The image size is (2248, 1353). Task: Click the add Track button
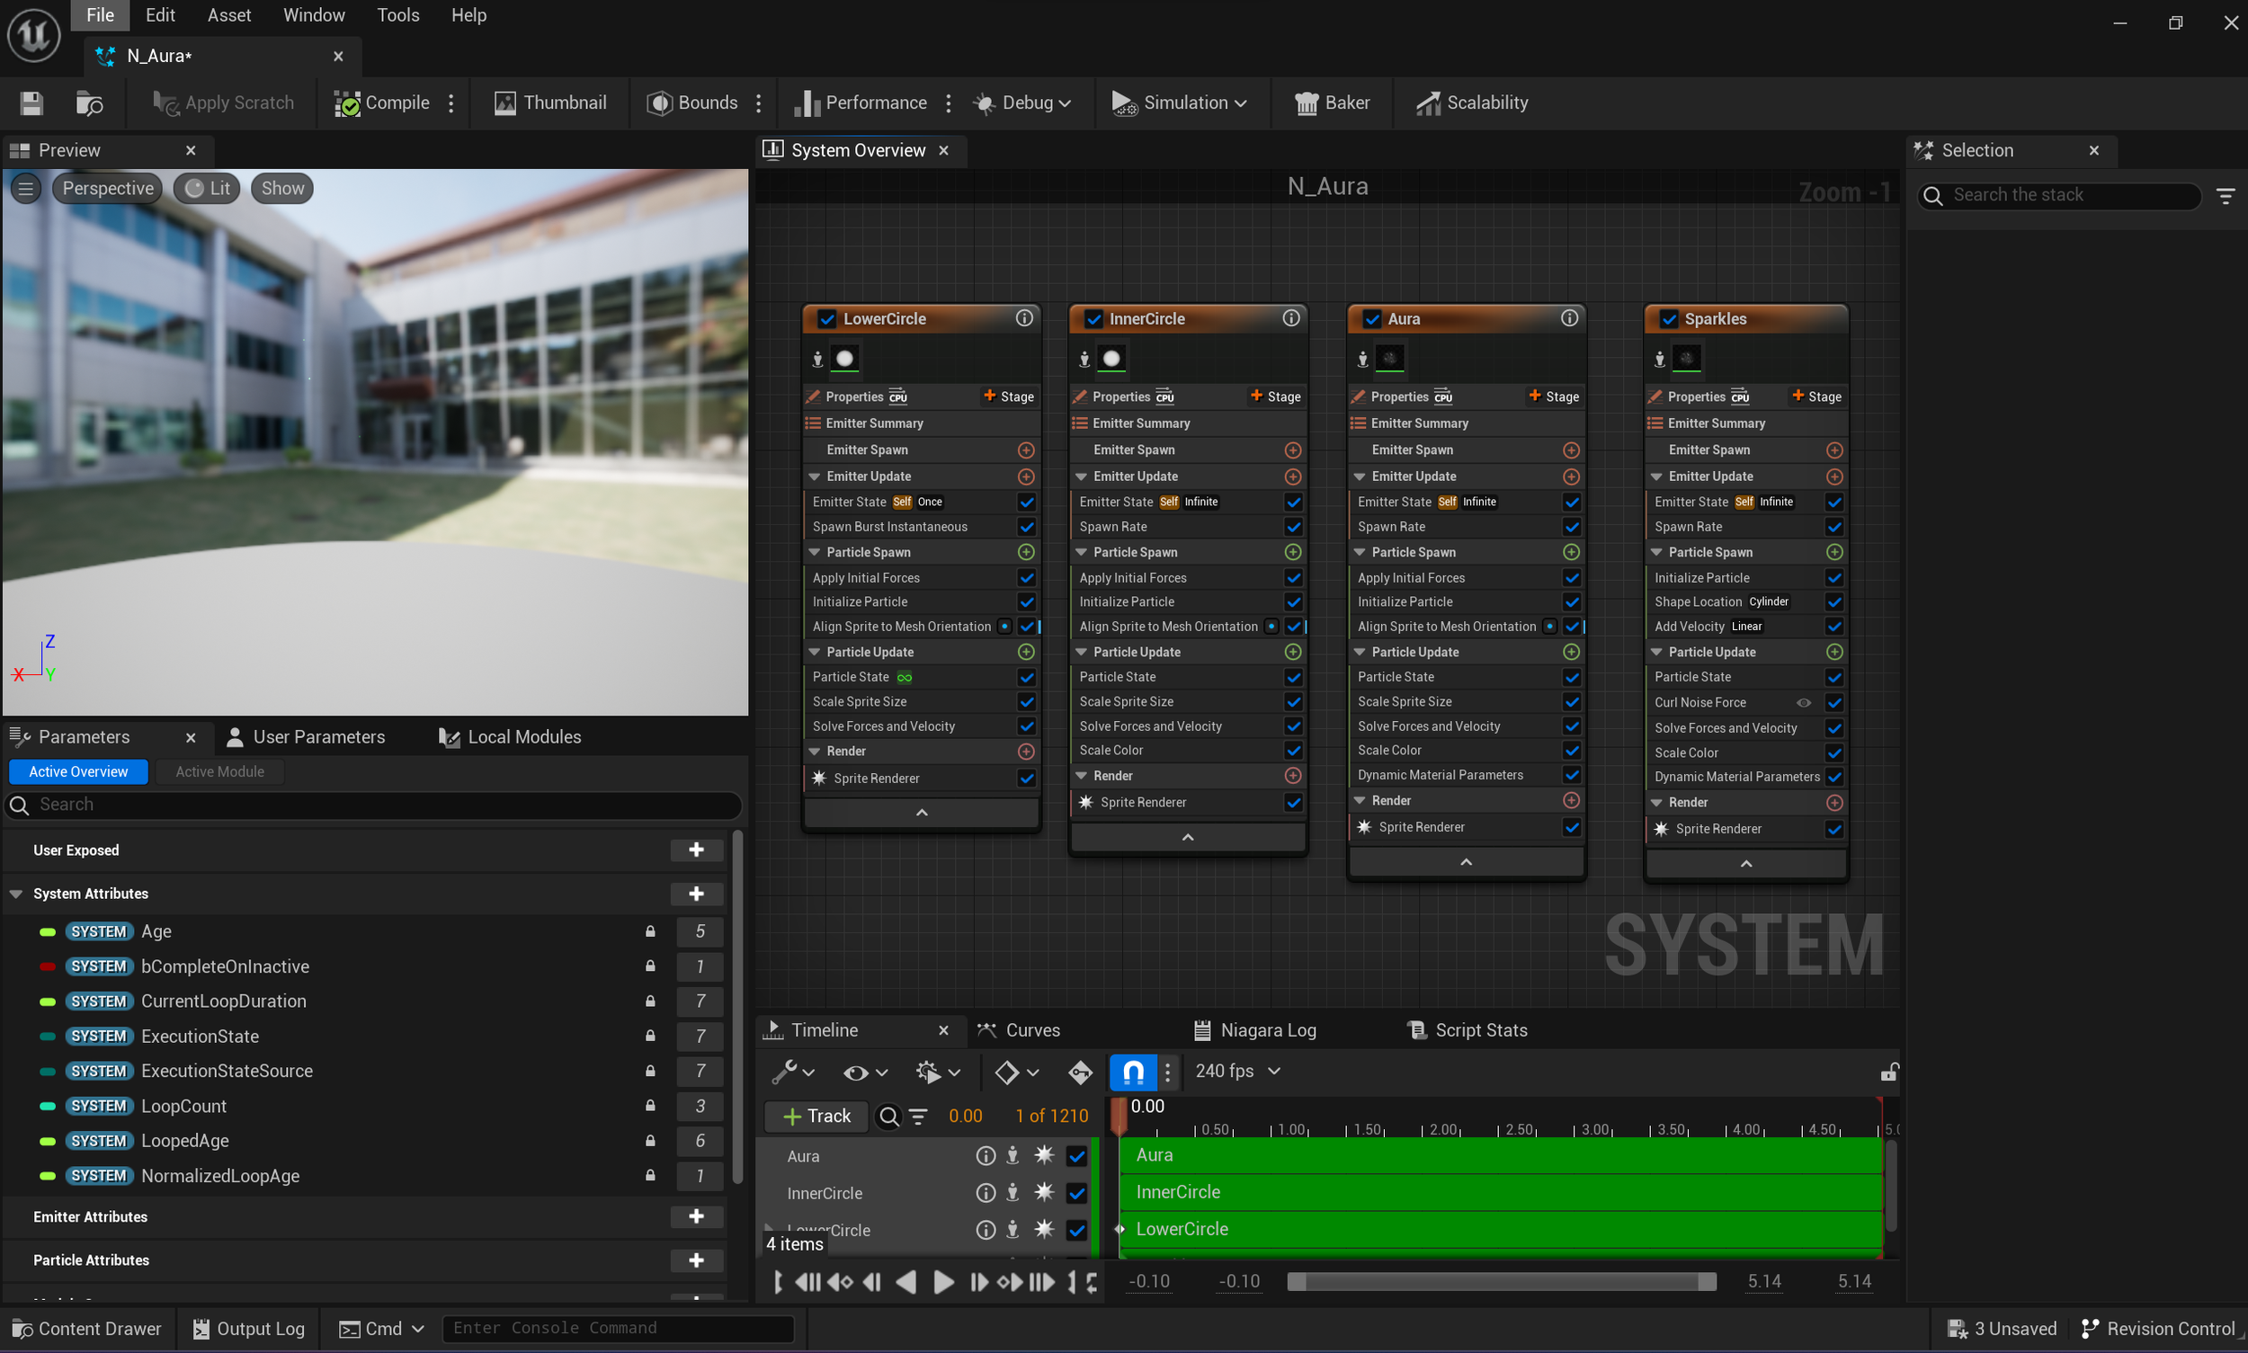816,1116
